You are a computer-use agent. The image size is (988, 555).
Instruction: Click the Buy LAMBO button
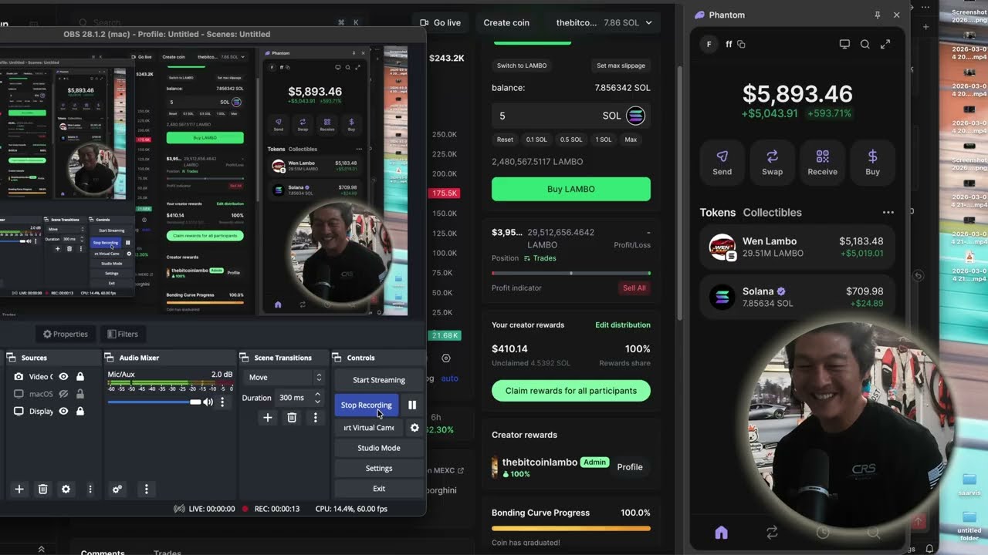(x=571, y=189)
